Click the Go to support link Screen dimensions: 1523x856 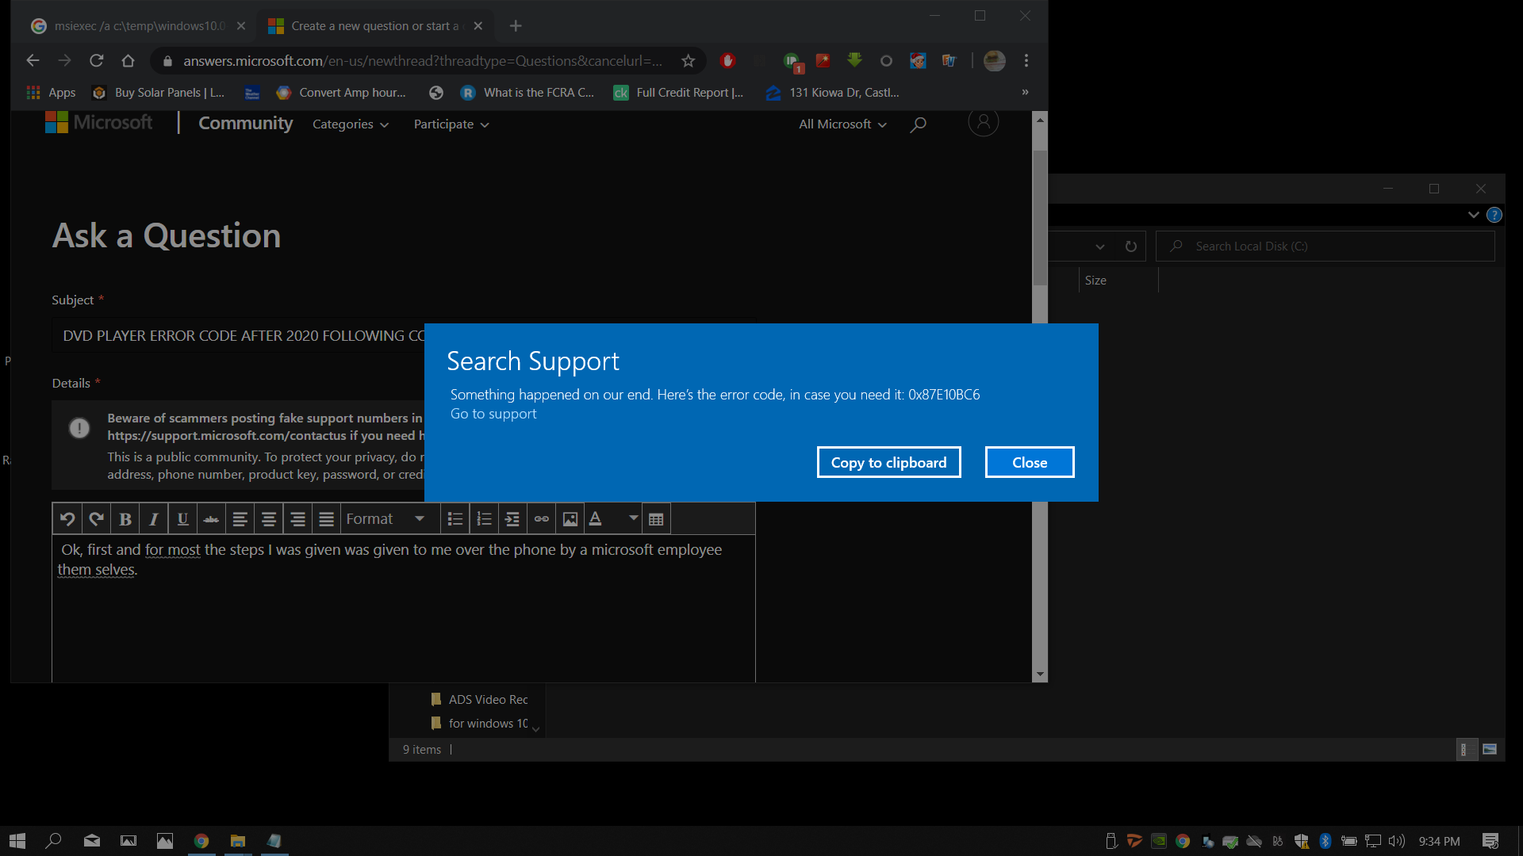[x=493, y=414]
